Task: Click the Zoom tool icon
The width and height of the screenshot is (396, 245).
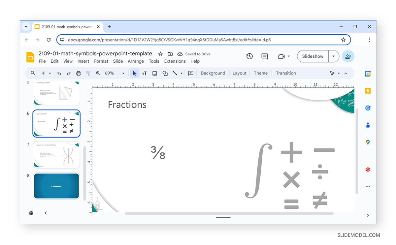Action: (98, 73)
